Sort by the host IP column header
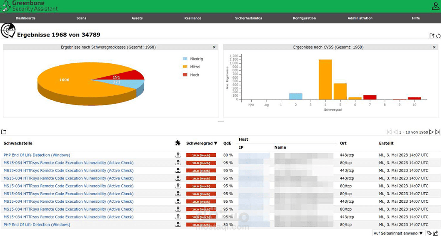445x236 pixels. tap(241, 147)
